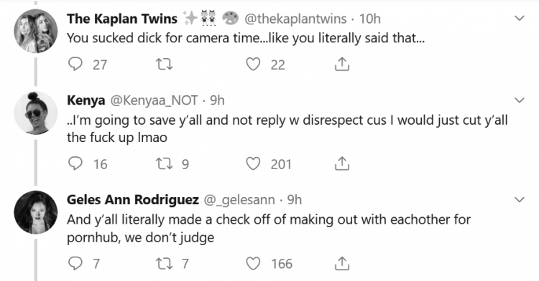The height and width of the screenshot is (281, 539).
Task: Reply to Geles Ann Rodriguez's tweet
Action: click(75, 263)
